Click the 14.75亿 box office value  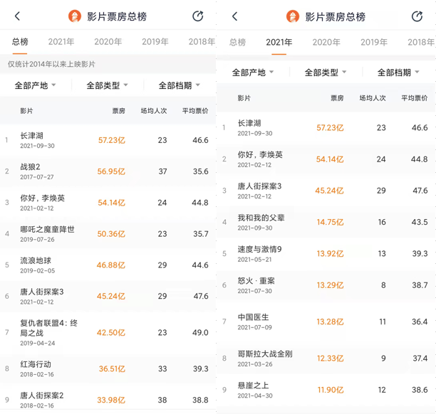(330, 222)
